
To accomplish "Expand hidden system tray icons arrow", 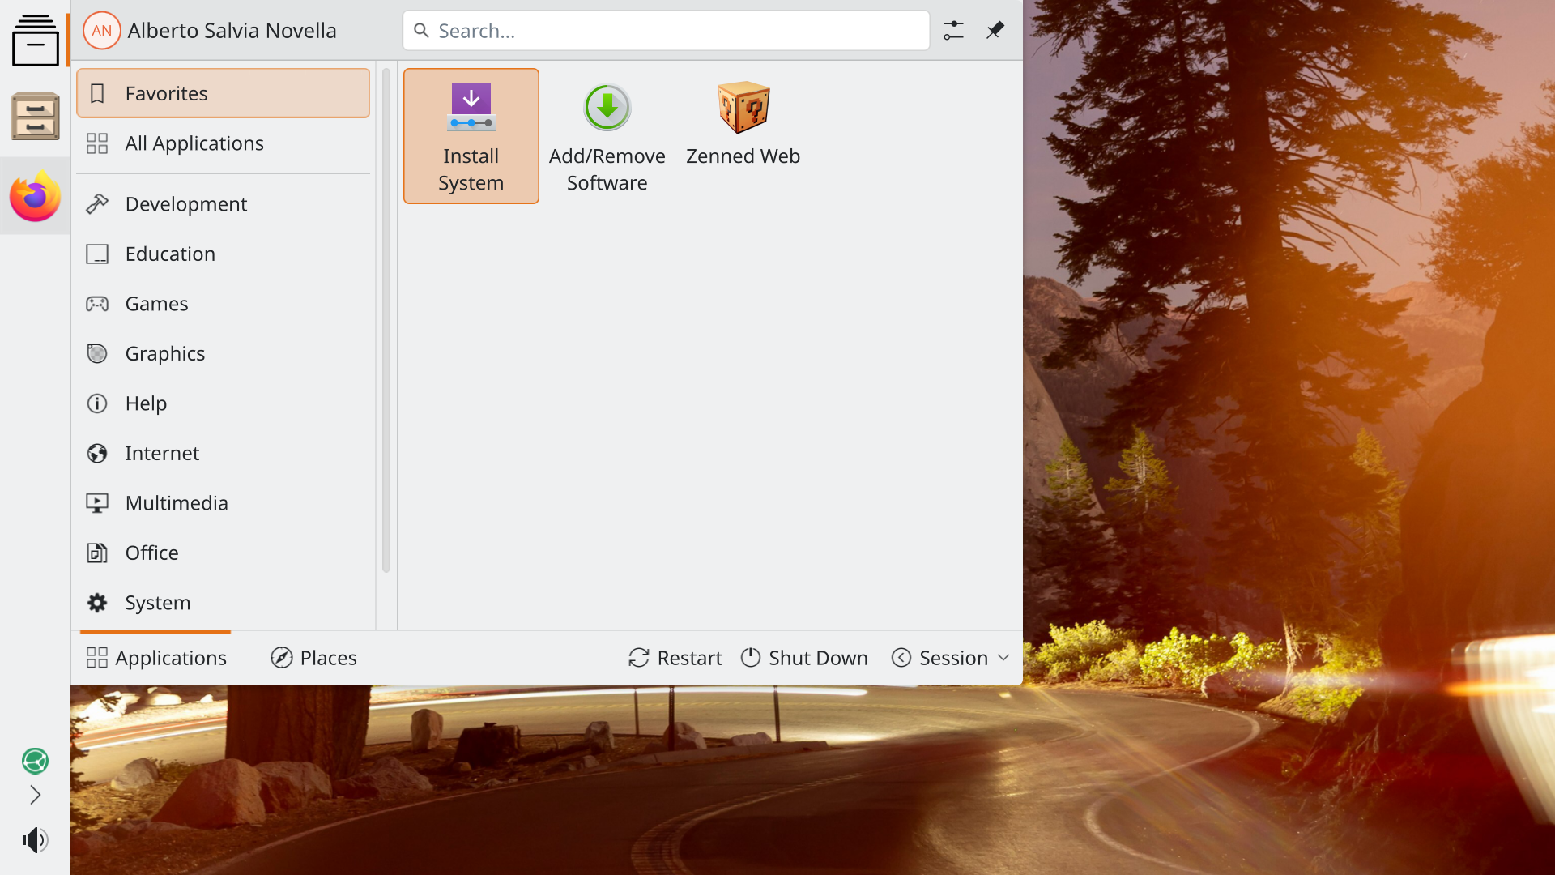I will (x=35, y=795).
